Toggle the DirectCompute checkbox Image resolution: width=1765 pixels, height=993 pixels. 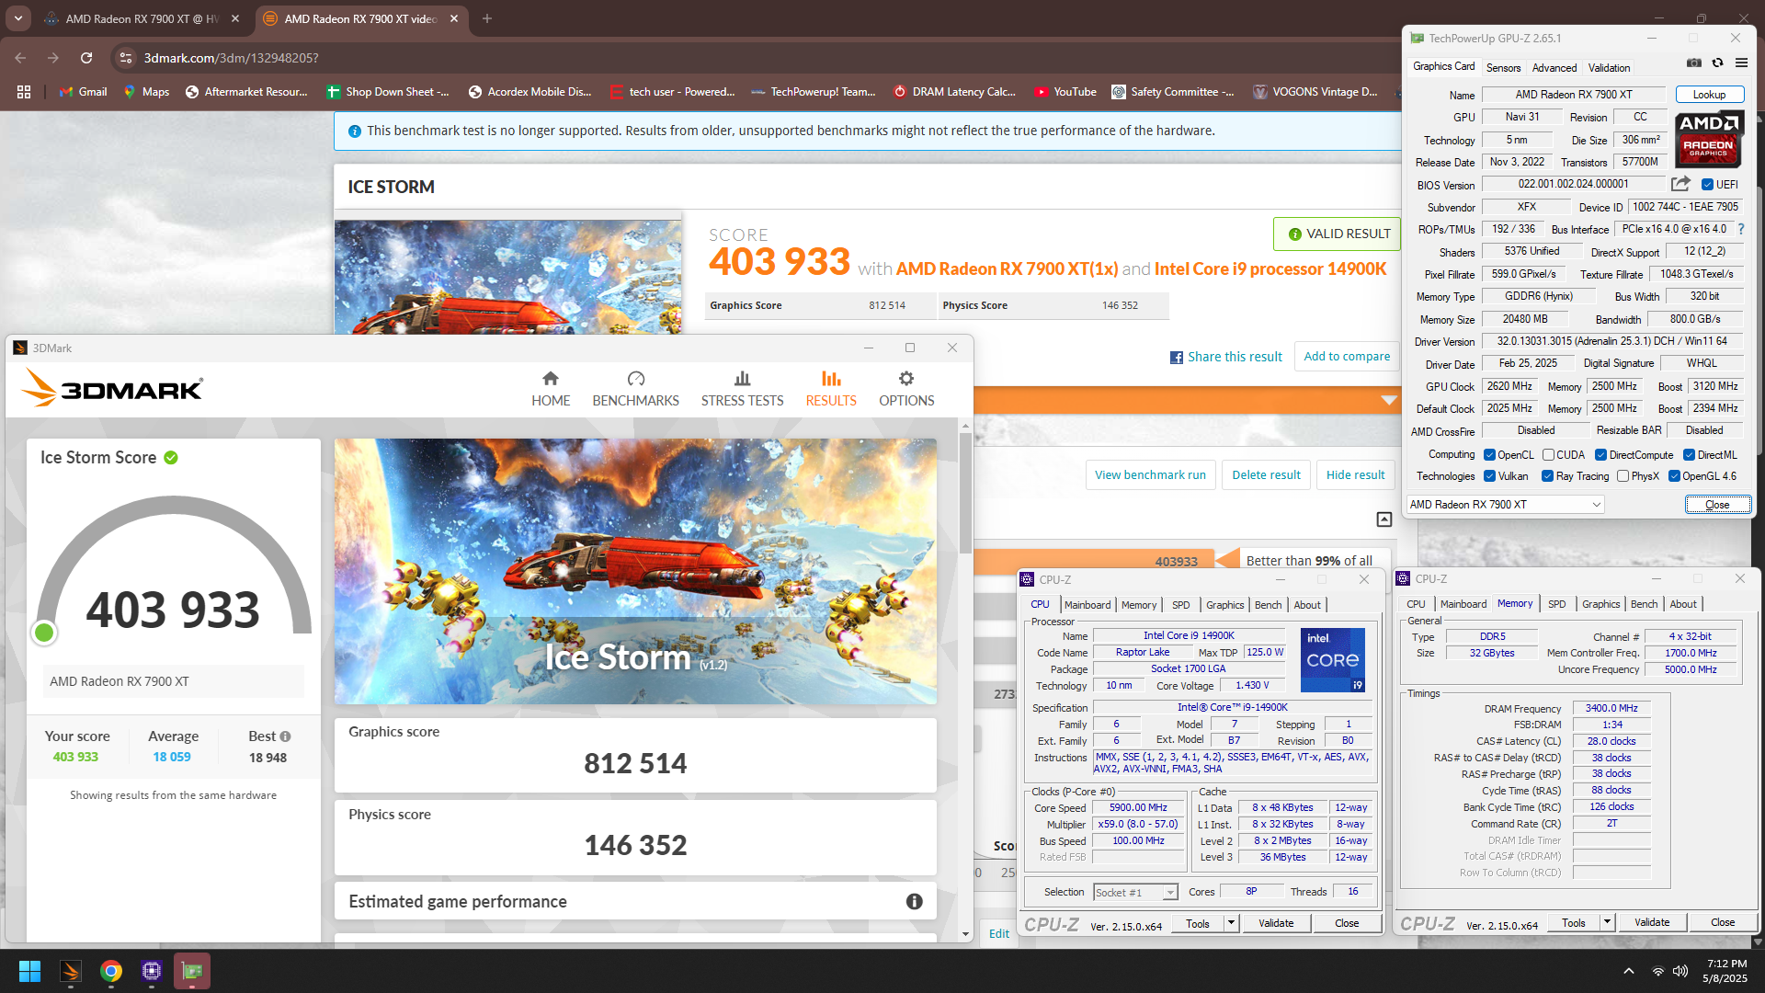pyautogui.click(x=1600, y=455)
